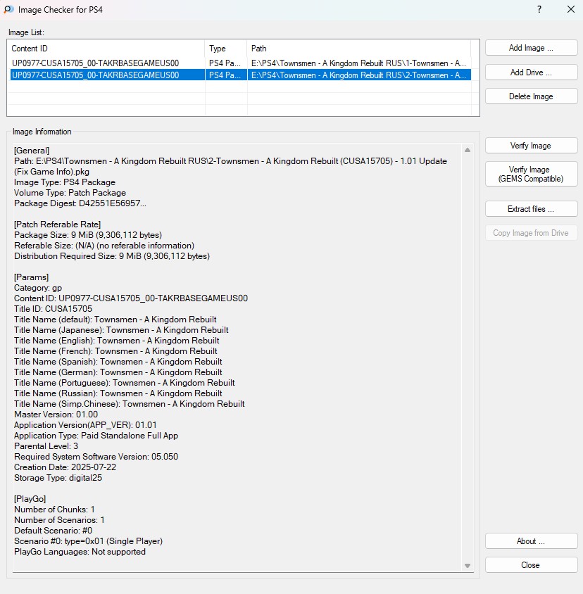
Task: Click the PlayGo Languages: Not supported line
Action: (80, 552)
